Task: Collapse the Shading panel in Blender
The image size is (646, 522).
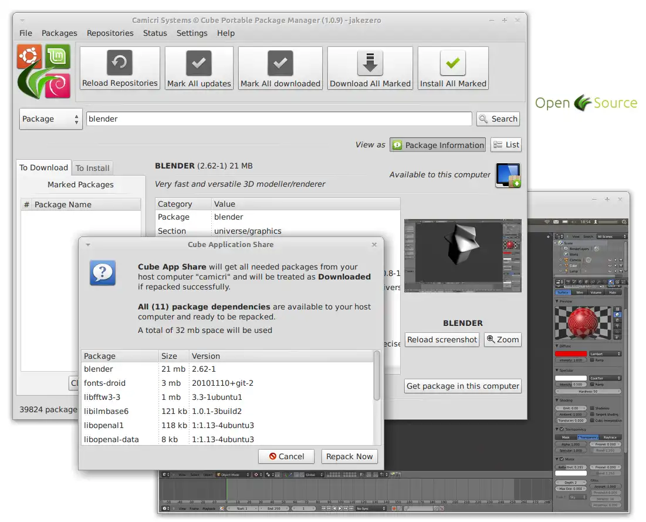Action: [x=557, y=400]
